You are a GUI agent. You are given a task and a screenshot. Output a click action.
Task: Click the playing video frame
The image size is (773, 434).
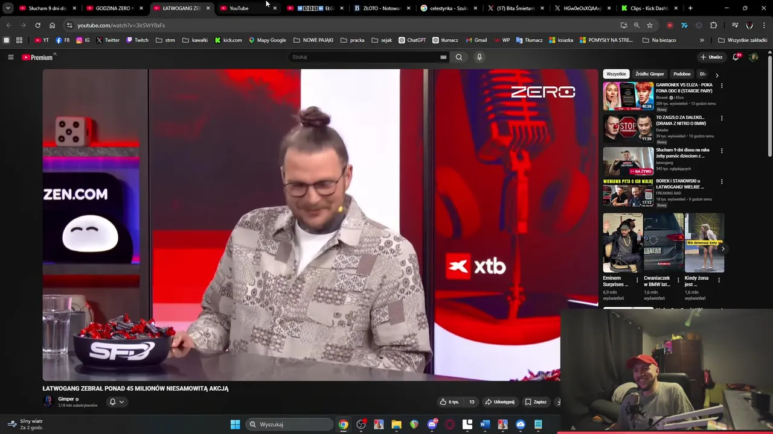320,225
